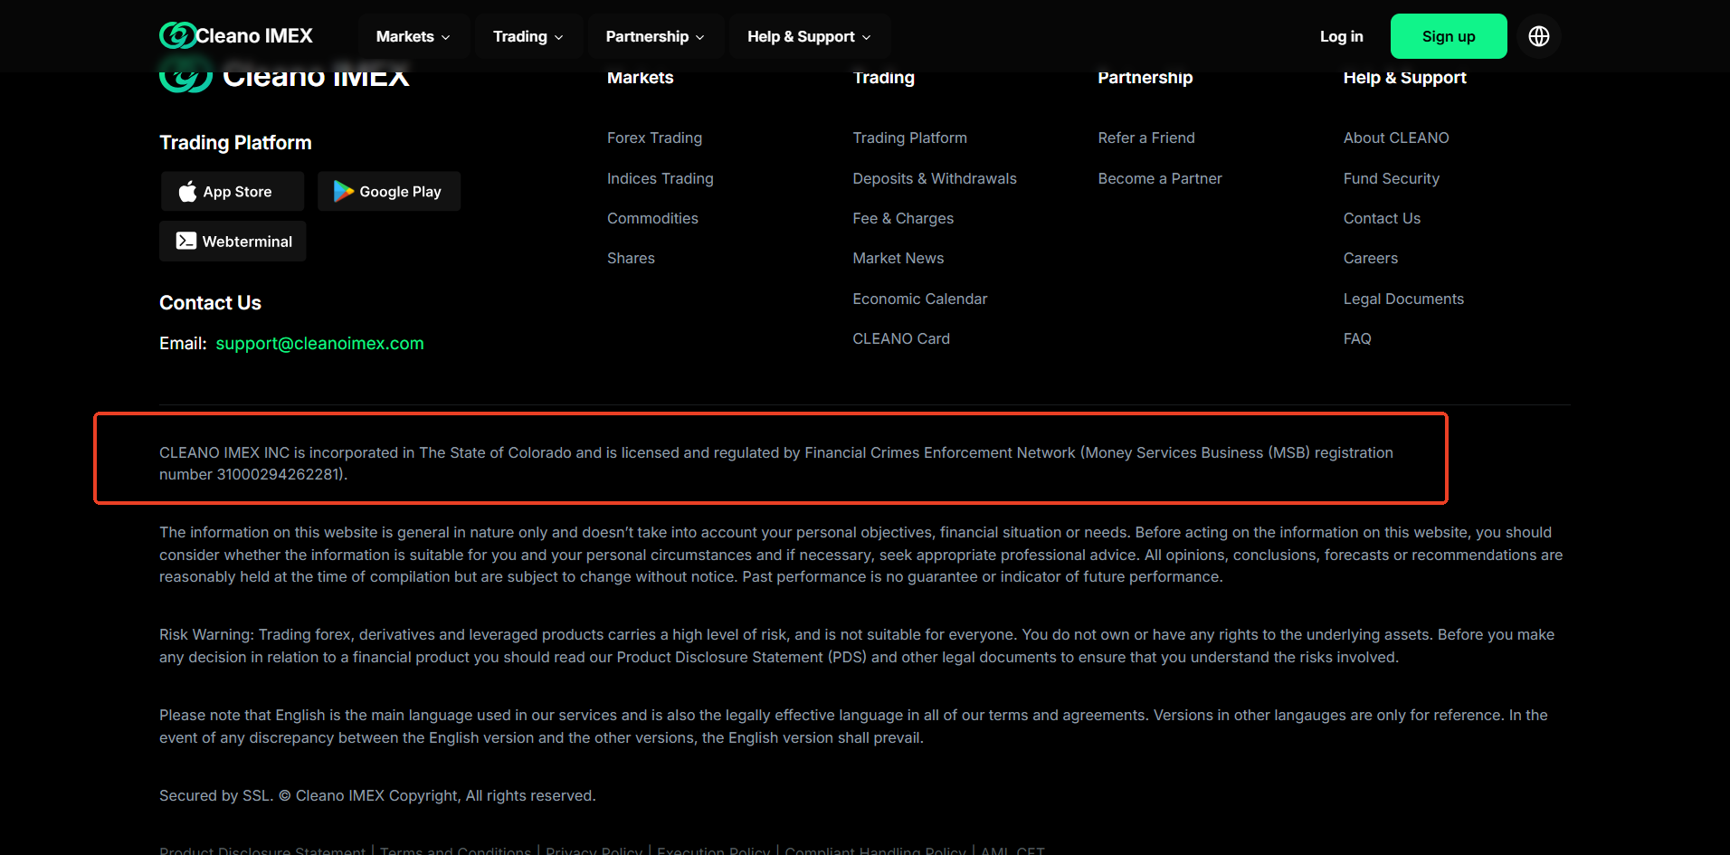This screenshot has height=855, width=1730.
Task: Click the Contact Us heading on left
Action: click(210, 302)
